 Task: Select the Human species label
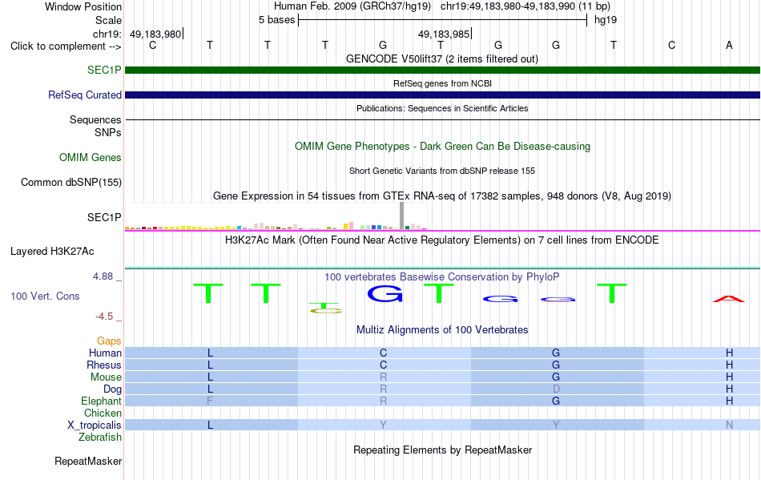(105, 353)
